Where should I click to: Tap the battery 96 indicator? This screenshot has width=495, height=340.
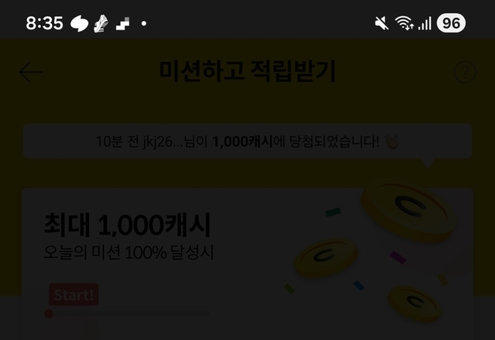point(451,23)
